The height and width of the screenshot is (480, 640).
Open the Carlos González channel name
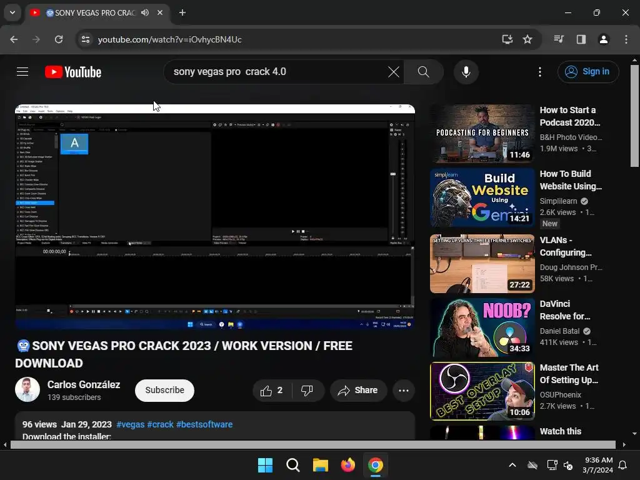[84, 385]
